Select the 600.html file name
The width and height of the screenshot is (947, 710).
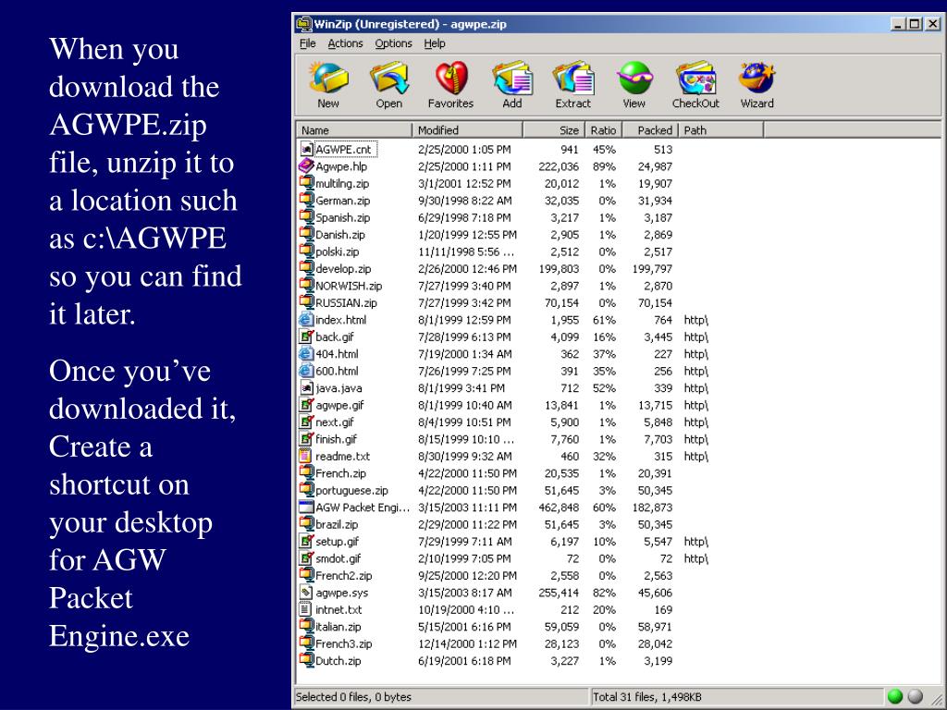click(x=337, y=372)
